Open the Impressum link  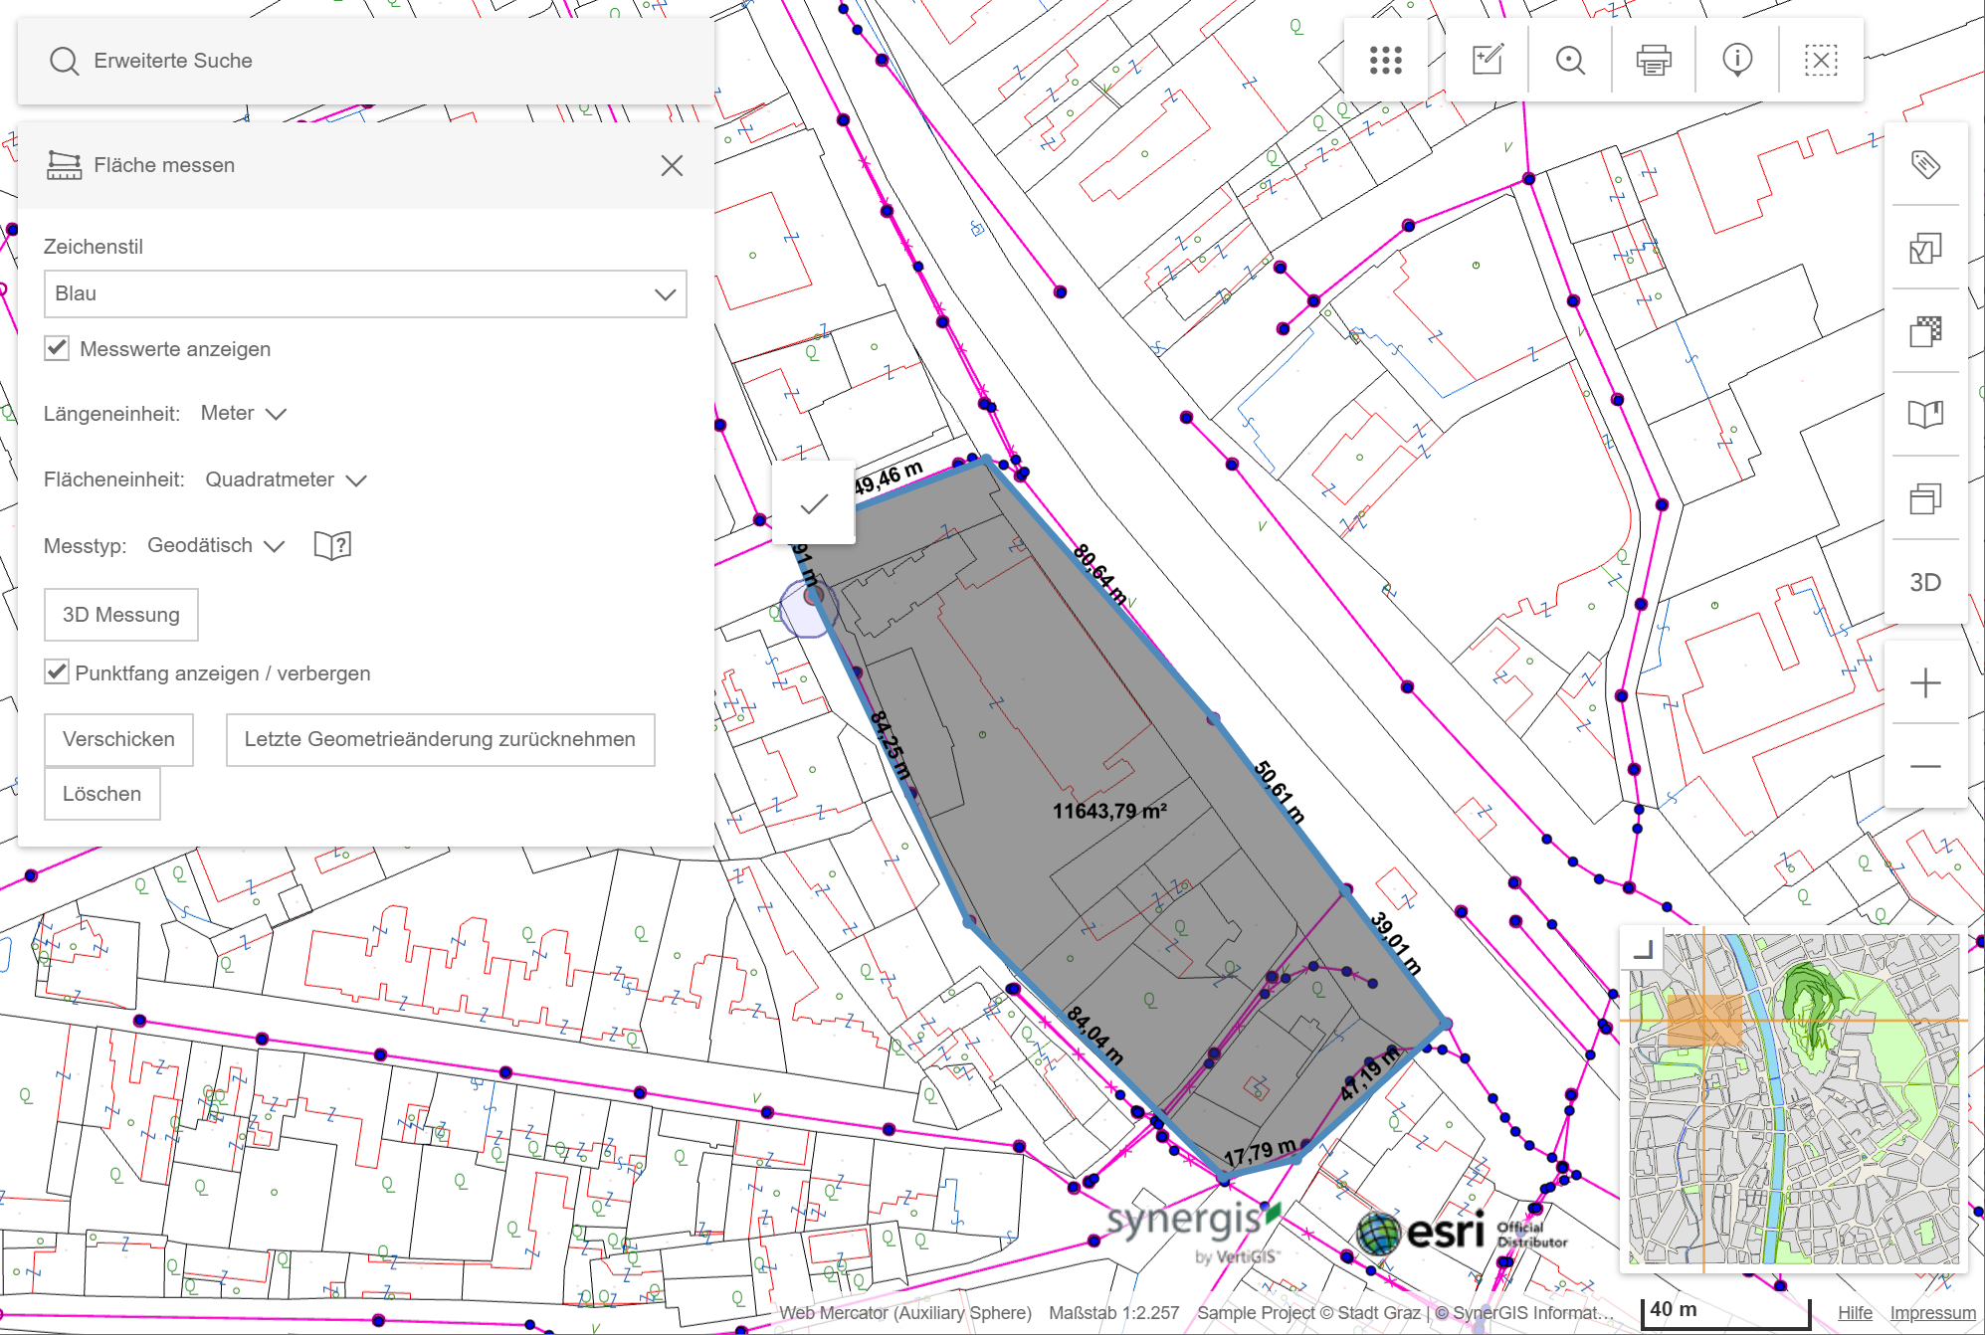click(1932, 1312)
